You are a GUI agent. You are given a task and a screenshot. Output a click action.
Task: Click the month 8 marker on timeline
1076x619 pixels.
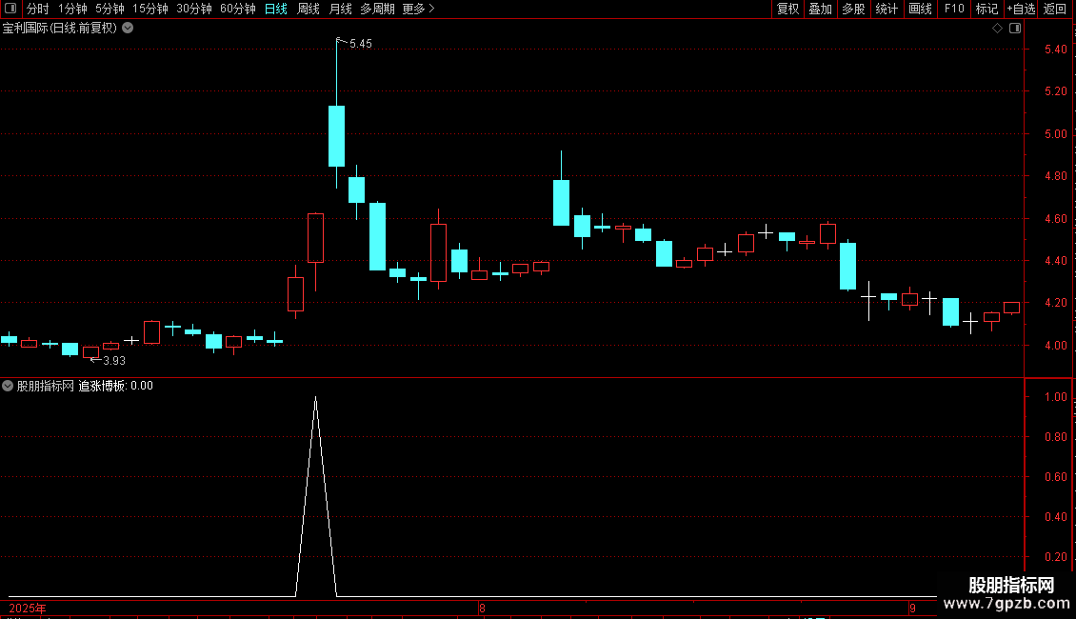coord(482,608)
